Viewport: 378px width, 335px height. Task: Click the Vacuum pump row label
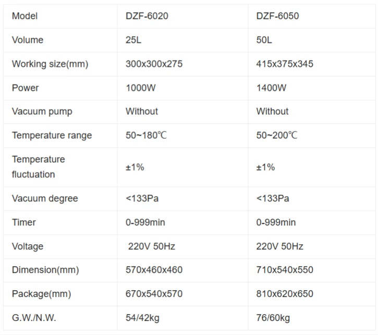pyautogui.click(x=42, y=111)
